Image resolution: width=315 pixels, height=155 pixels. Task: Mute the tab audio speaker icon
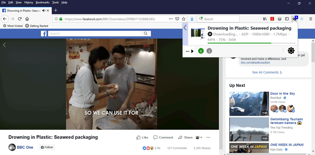pyautogui.click(x=43, y=10)
